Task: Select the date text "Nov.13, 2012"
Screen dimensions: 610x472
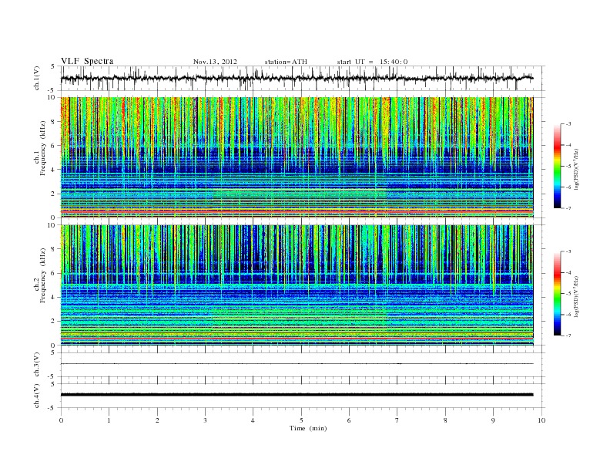Action: 215,62
